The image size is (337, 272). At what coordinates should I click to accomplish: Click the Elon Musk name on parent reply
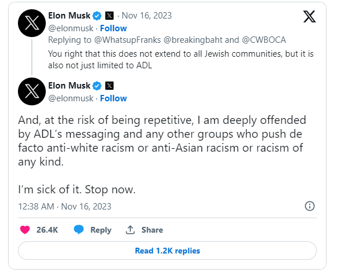[69, 16]
